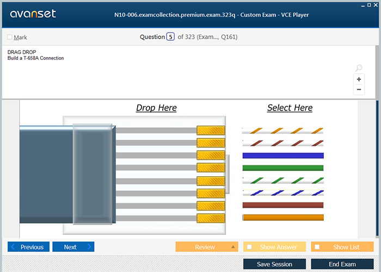Enable the Show Answer checkbox
The width and height of the screenshot is (381, 272).
(x=250, y=247)
